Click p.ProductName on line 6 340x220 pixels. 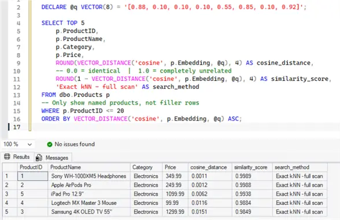click(x=79, y=39)
